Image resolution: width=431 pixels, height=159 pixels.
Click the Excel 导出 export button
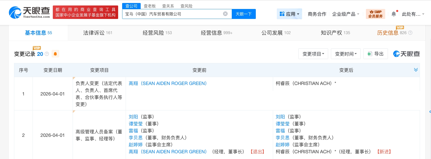tap(375, 54)
